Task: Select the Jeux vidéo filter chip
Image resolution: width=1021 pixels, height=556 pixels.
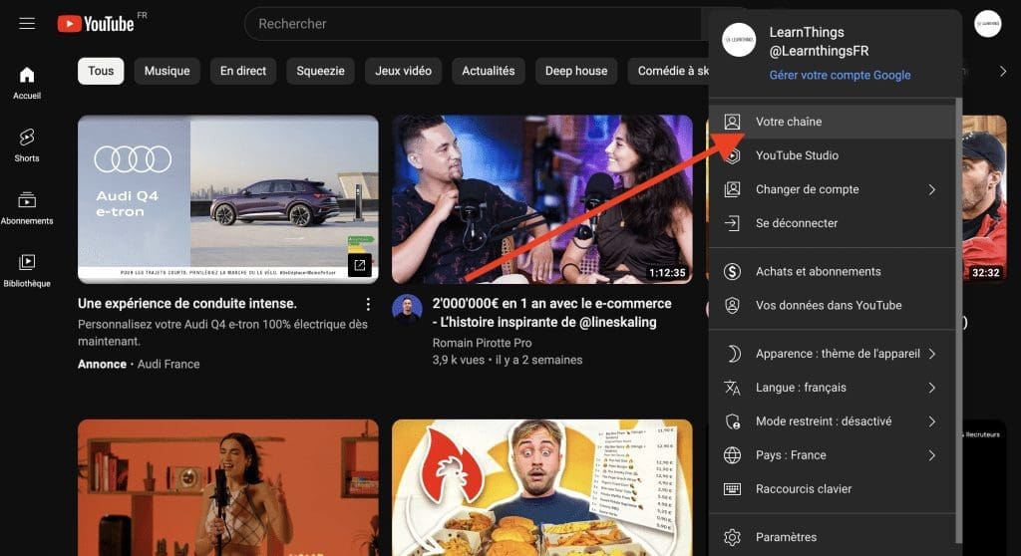Action: click(x=403, y=71)
